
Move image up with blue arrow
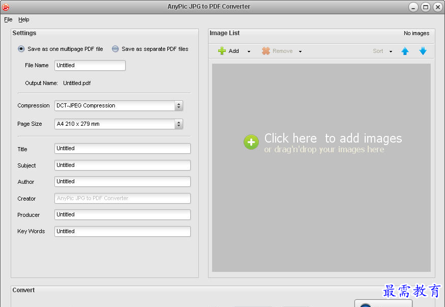pos(405,51)
